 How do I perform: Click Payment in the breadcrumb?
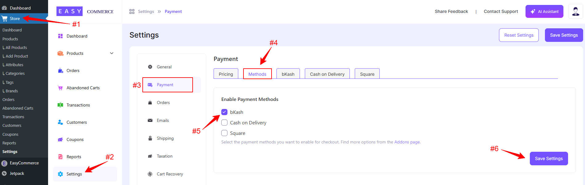173,11
